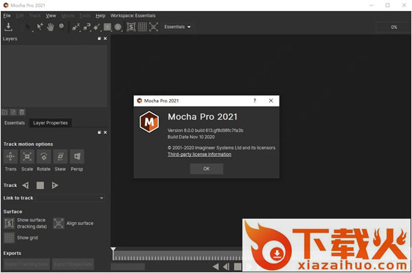Click OK in the About dialog
The height and width of the screenshot is (273, 412).
(207, 168)
